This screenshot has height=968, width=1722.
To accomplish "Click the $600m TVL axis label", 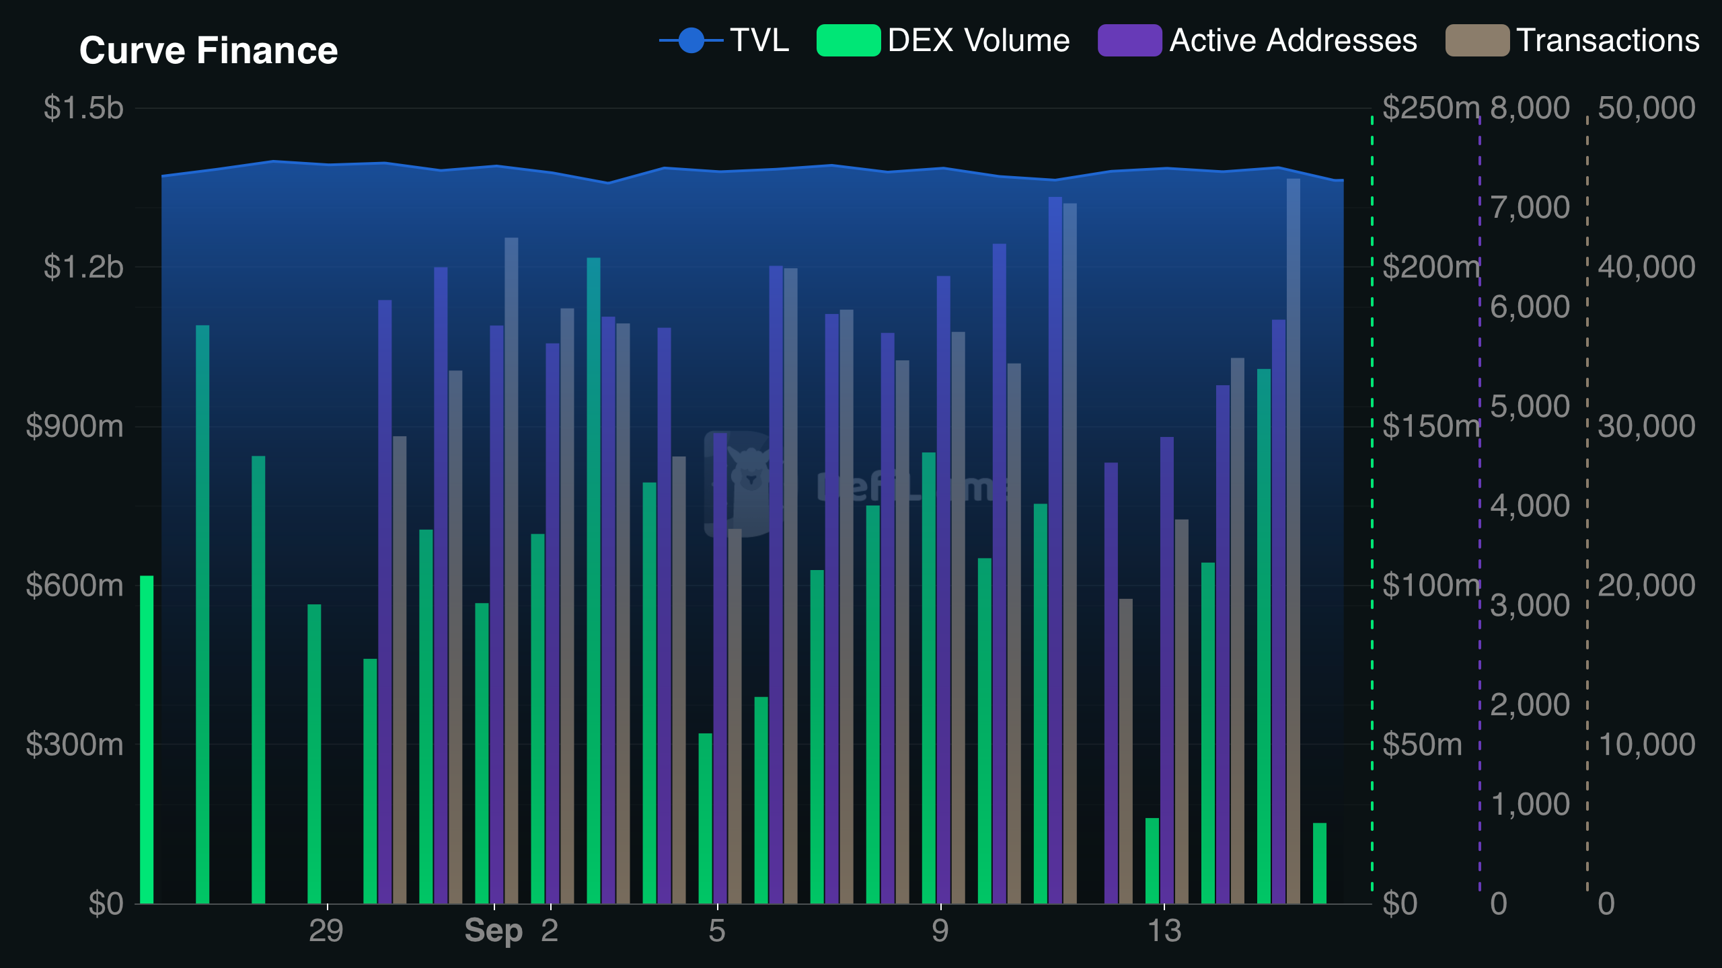I will coord(75,586).
